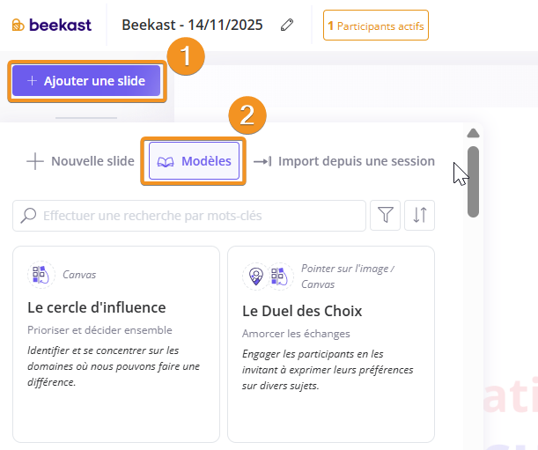Click the vertical scrollbar thumb
538x450 pixels.
(x=473, y=181)
